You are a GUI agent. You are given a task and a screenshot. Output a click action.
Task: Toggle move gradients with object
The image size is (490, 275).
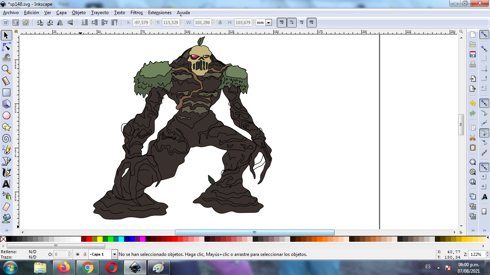point(302,23)
